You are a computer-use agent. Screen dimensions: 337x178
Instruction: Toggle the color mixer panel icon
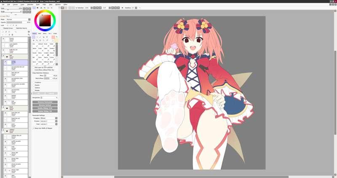coord(45,8)
